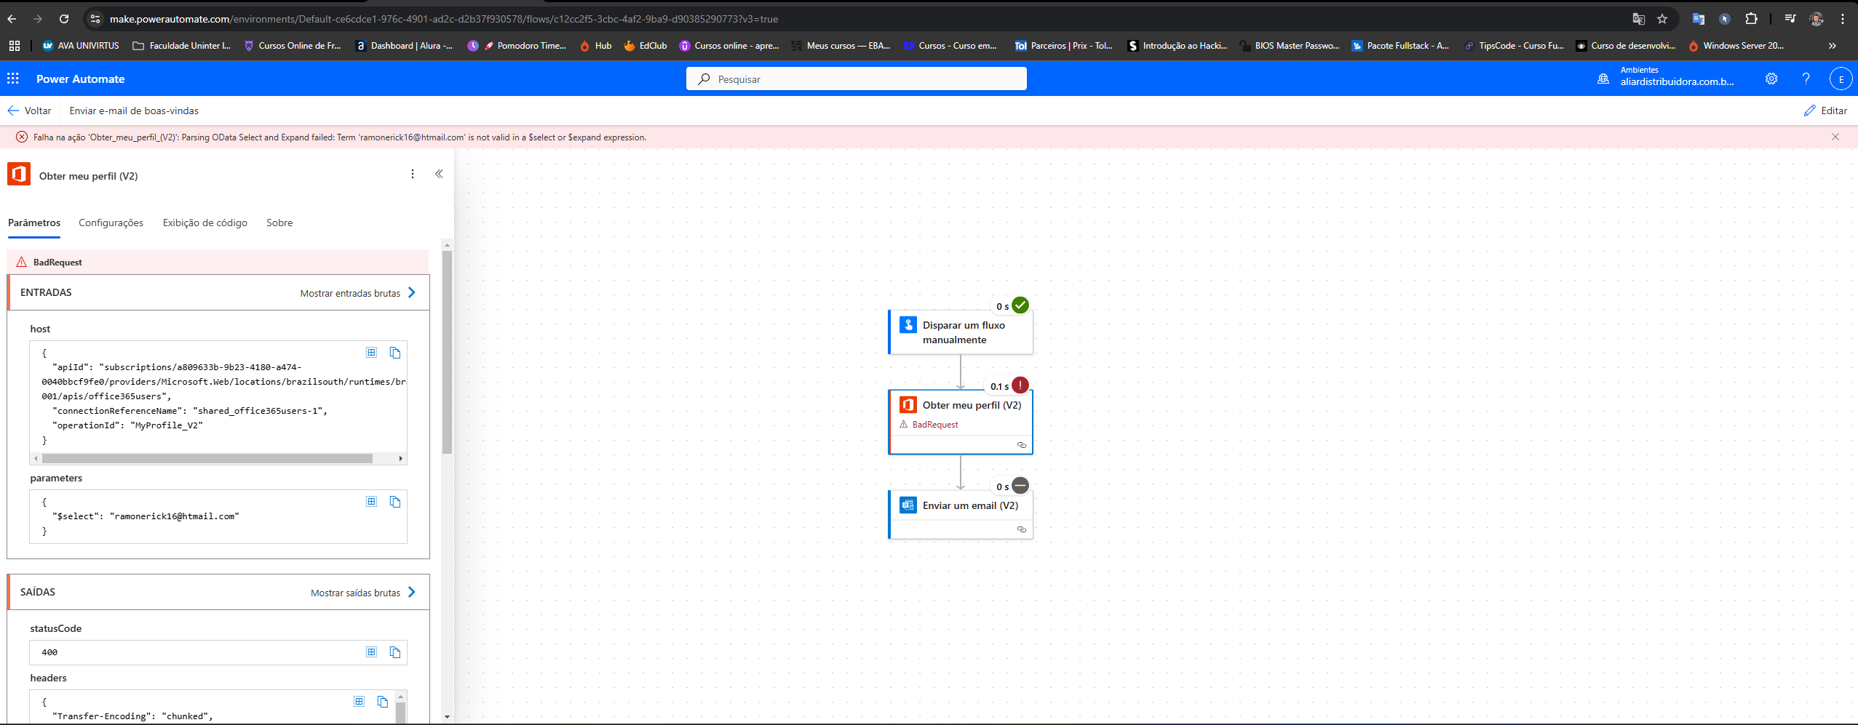This screenshot has height=725, width=1858.
Task: Open the settings gear in header
Action: pyautogui.click(x=1771, y=79)
